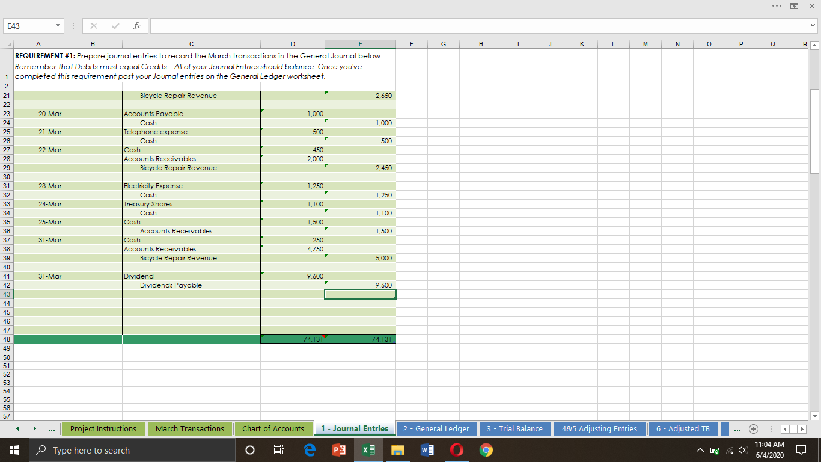Show hidden sheets left of Project Instructions
This screenshot has width=821, height=462.
(53, 429)
